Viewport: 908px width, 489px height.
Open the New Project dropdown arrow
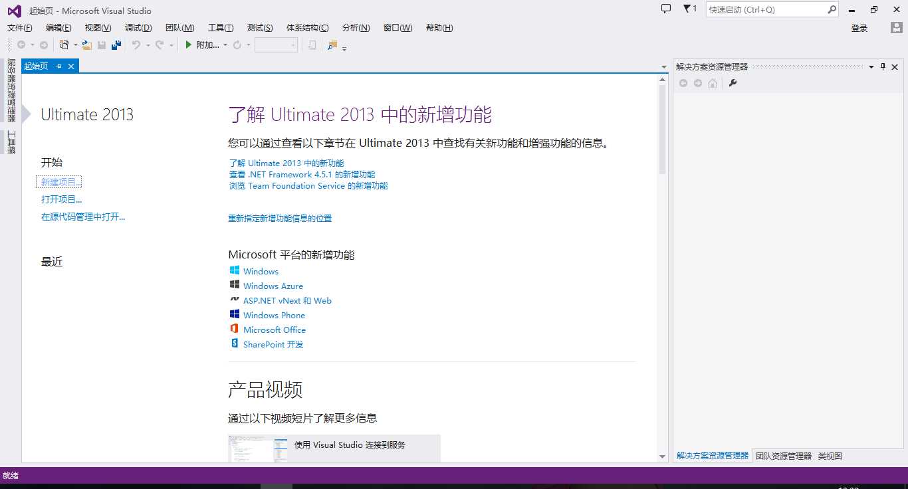(76, 45)
